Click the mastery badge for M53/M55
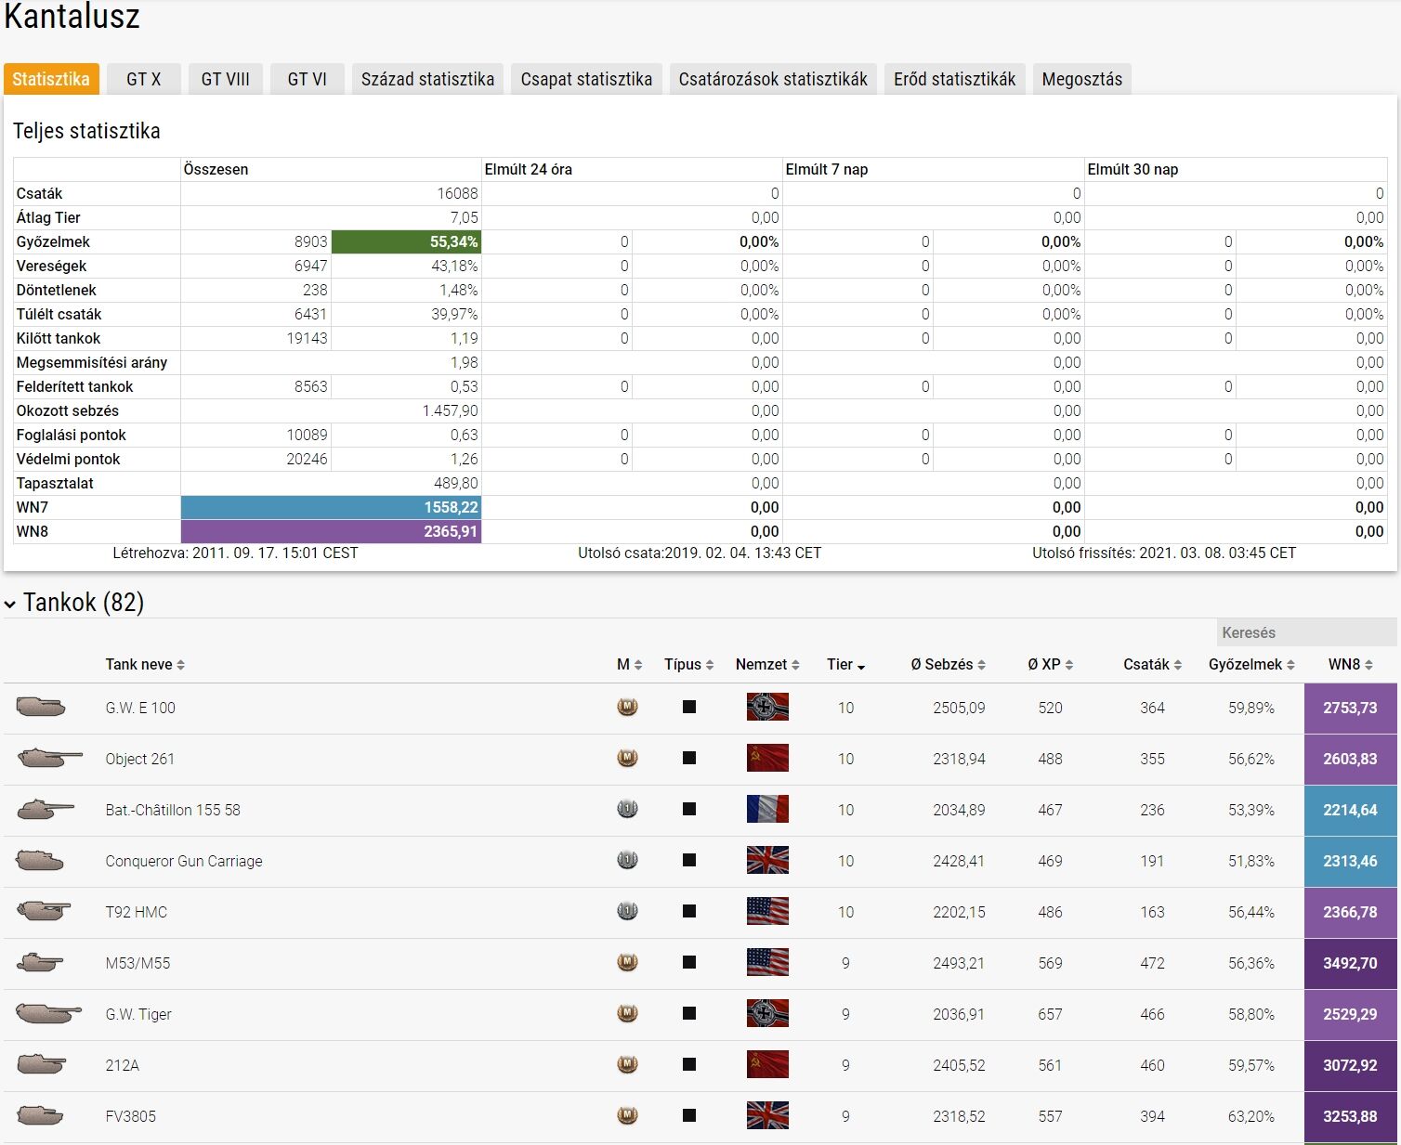The width and height of the screenshot is (1401, 1145). (628, 963)
